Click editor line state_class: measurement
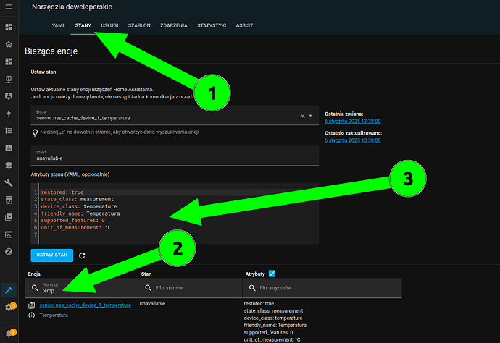500x343 pixels. point(77,199)
